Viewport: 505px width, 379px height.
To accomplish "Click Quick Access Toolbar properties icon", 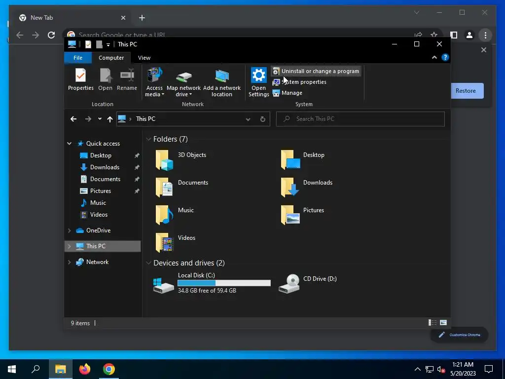I will tap(88, 44).
